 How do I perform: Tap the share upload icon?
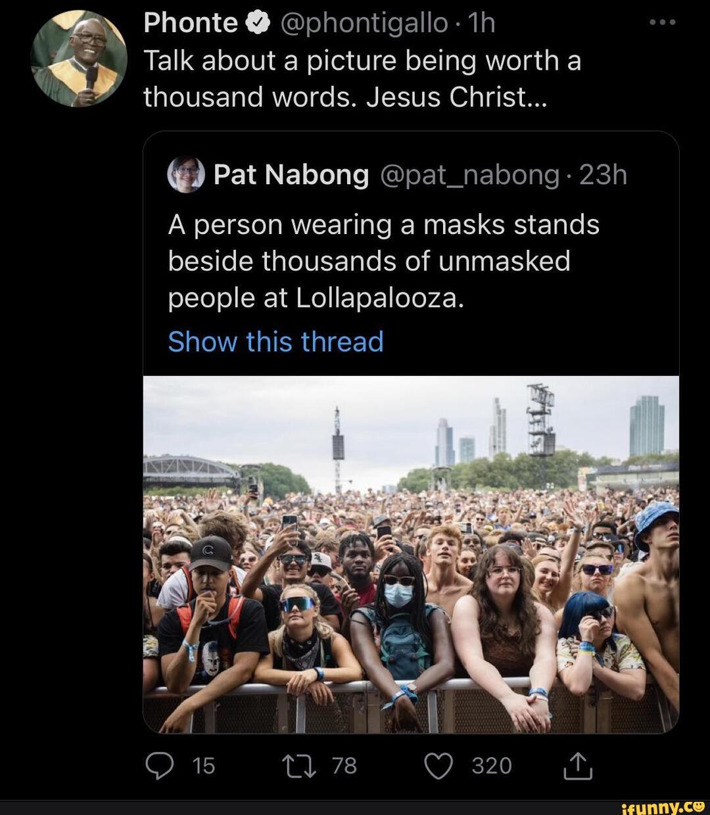tap(579, 766)
